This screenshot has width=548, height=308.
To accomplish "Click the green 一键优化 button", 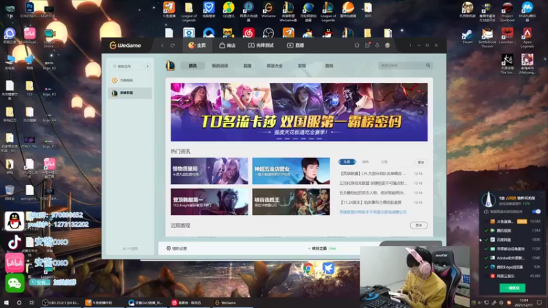I will click(512, 288).
